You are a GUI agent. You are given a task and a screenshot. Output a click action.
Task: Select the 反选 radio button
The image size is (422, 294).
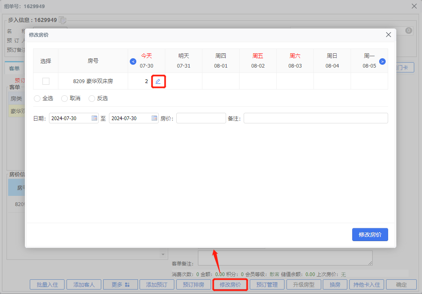(92, 99)
